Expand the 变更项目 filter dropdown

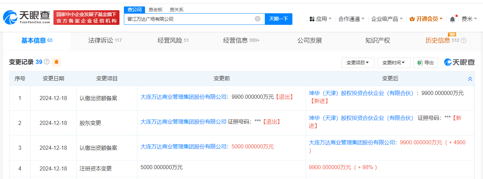[x=358, y=63]
